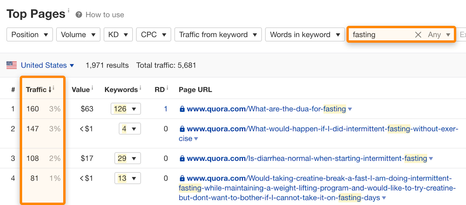
Task: Open Traffic from keyword filter
Action: 218,35
